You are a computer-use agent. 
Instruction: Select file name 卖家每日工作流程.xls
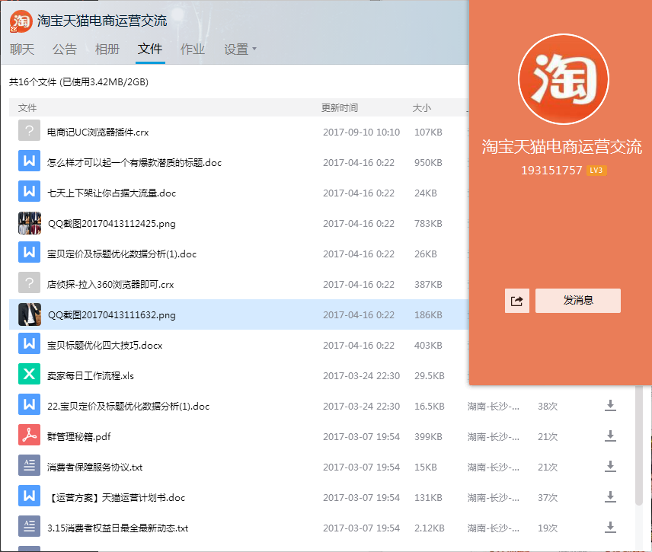pyautogui.click(x=90, y=376)
